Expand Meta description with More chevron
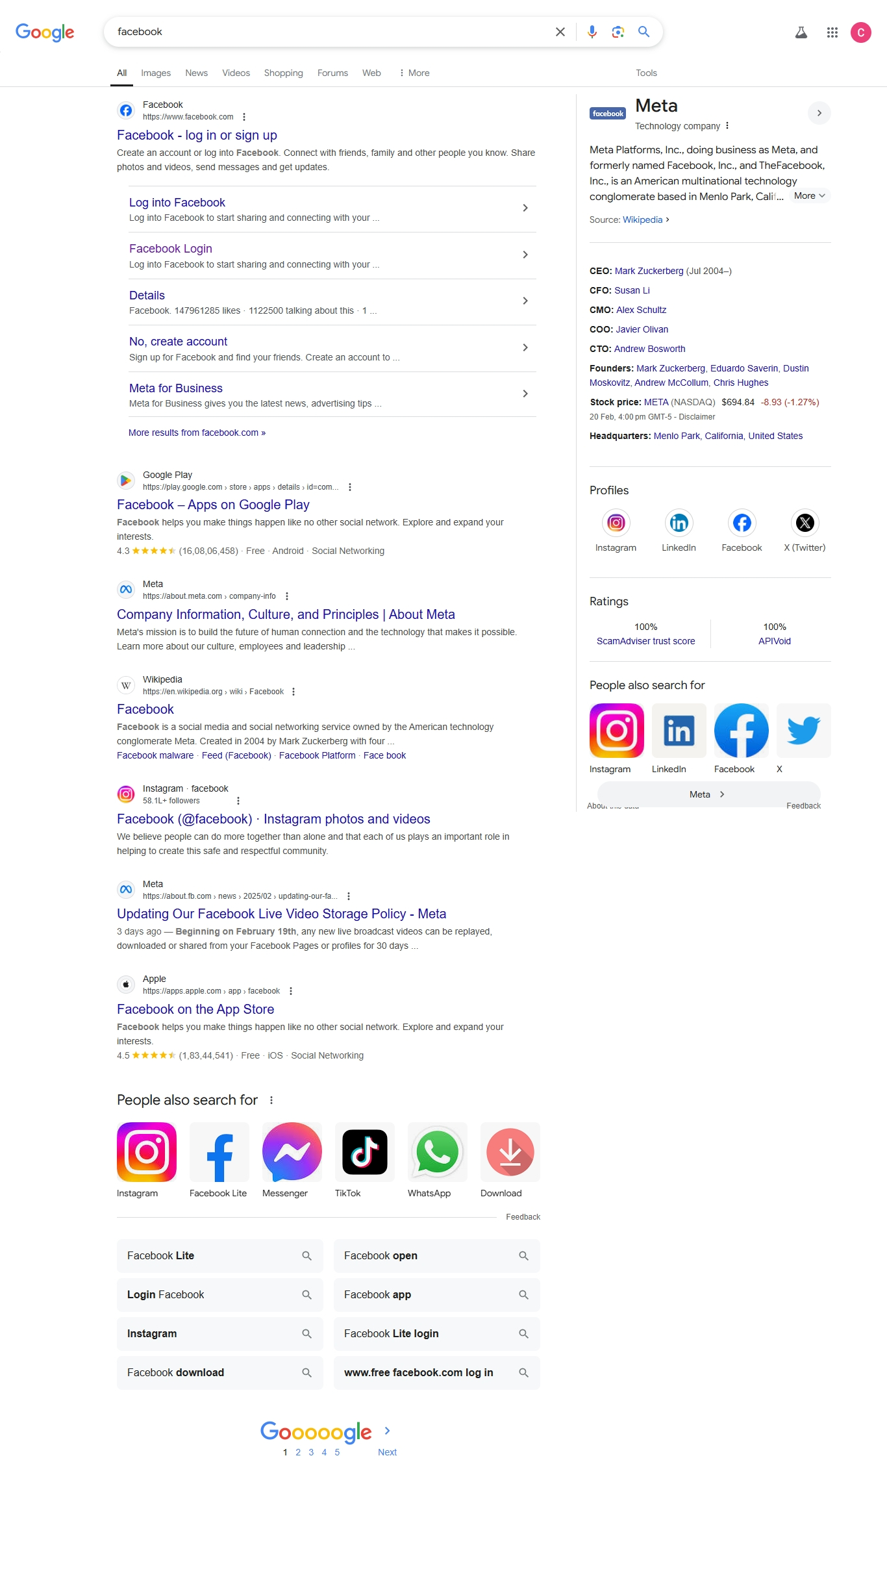This screenshot has height=1571, width=887. (x=810, y=195)
